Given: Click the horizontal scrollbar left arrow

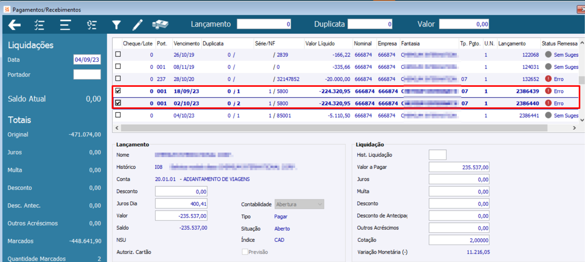Looking at the screenshot, I should 117,128.
